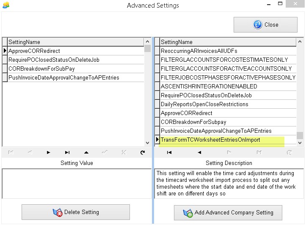Post edit checkmark in left navigator
This screenshot has height=225, width=306.
click(x=105, y=153)
